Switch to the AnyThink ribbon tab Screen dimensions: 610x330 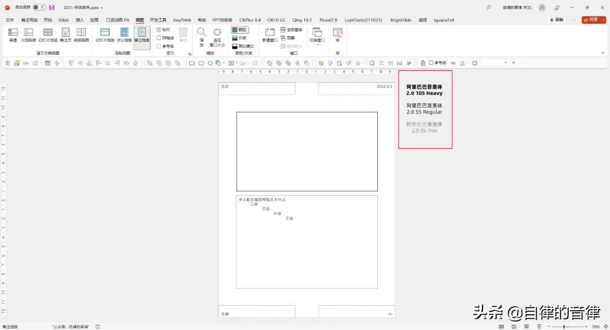[x=182, y=20]
